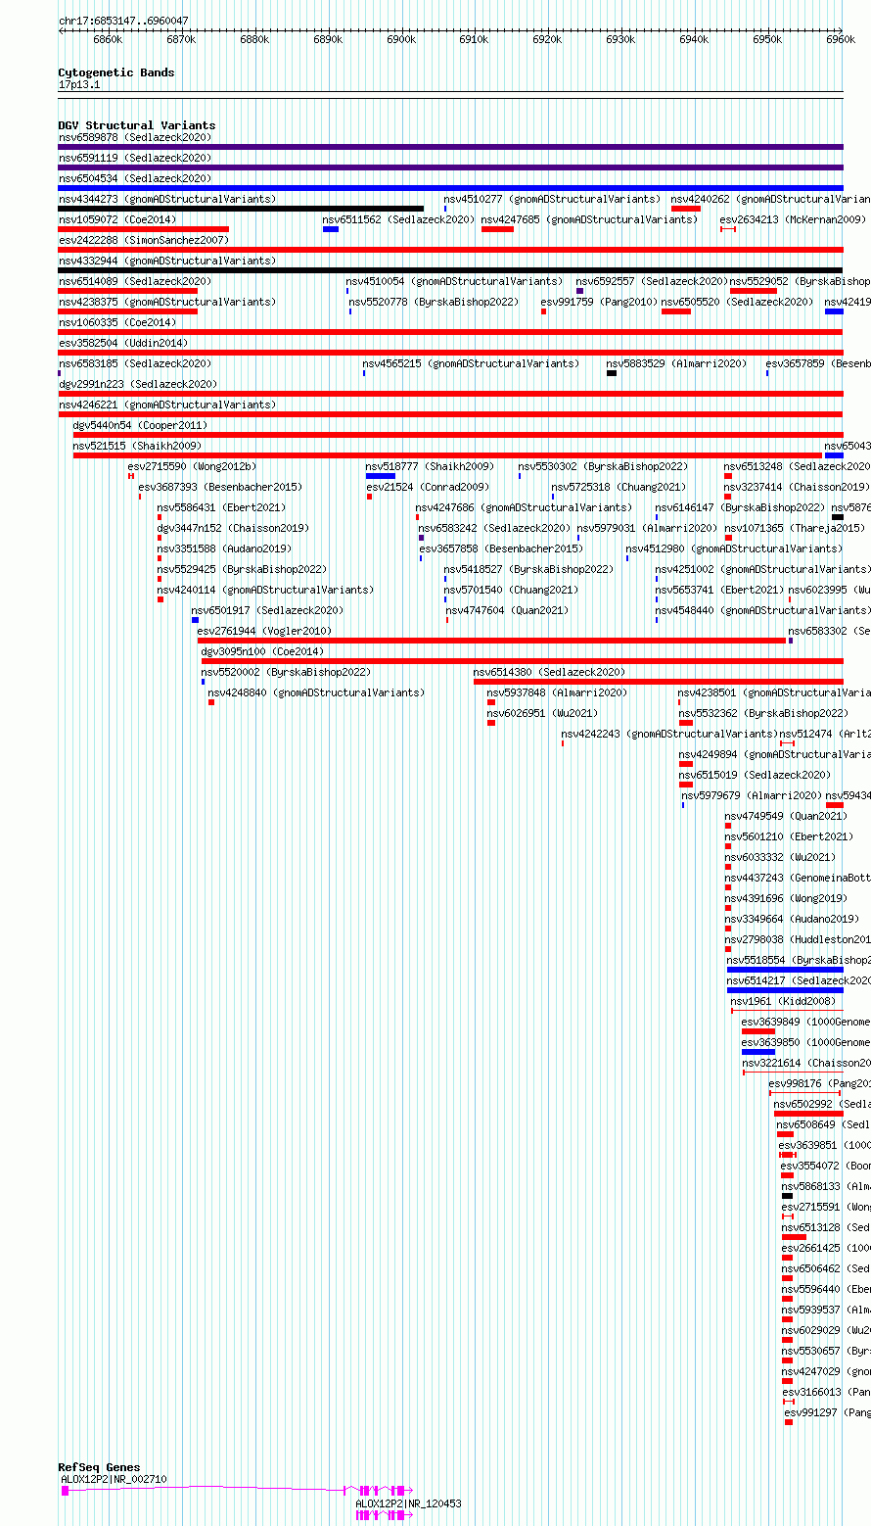Click the black bar under nsv5883529
The image size is (871, 1526).
coord(612,373)
